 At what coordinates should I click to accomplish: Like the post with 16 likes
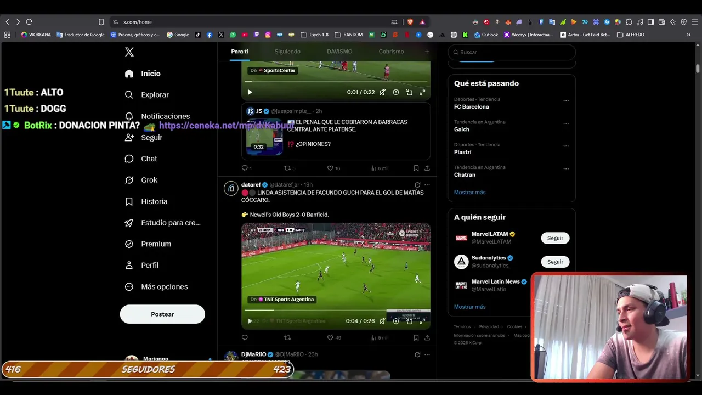coord(330,168)
